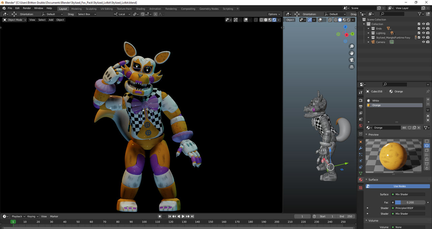Switch to the Geometry Nodes workspace tab

point(209,9)
